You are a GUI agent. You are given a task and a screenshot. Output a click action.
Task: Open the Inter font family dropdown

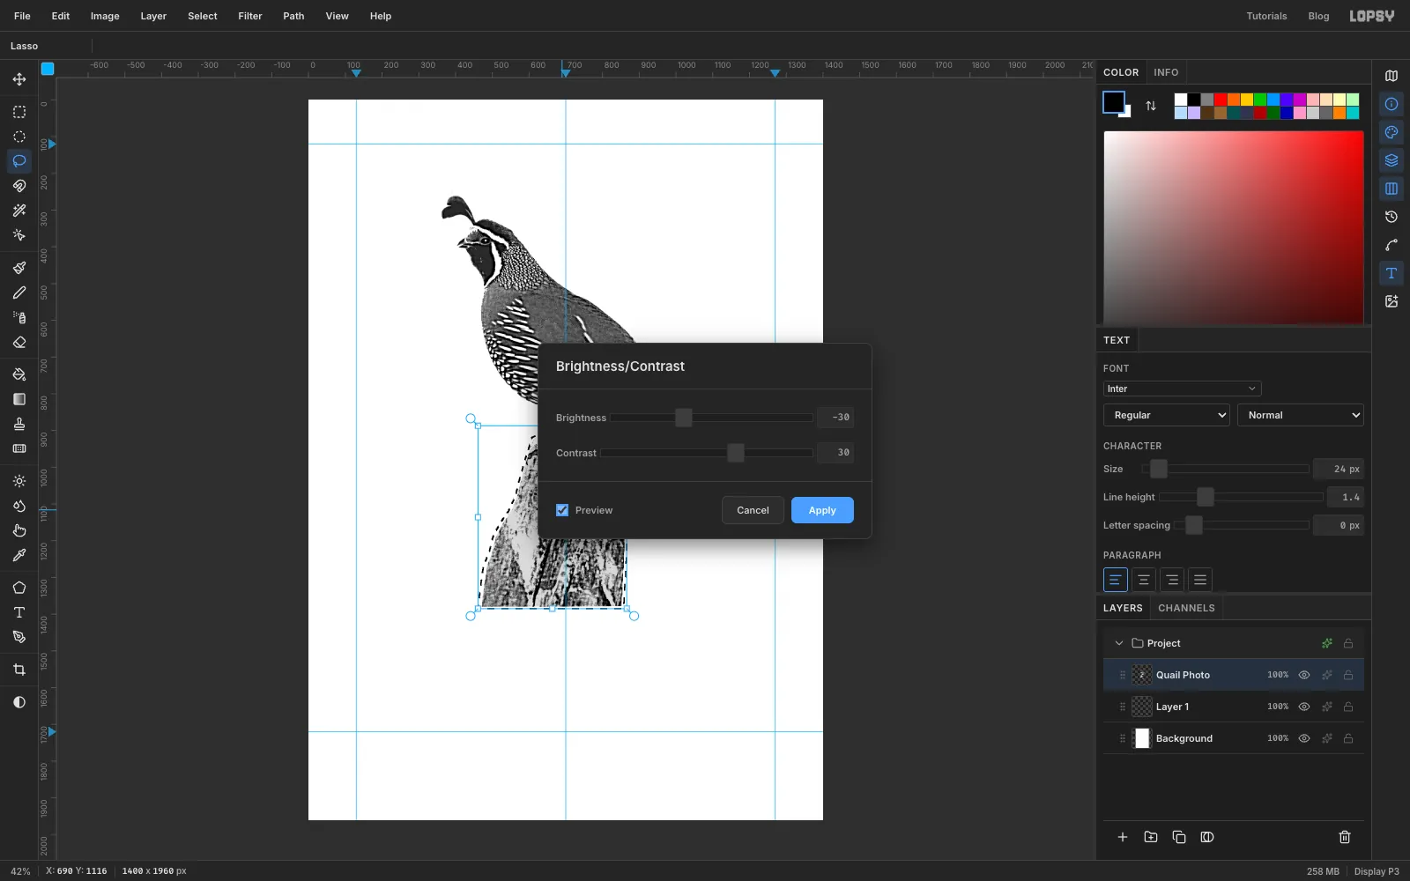click(1182, 389)
